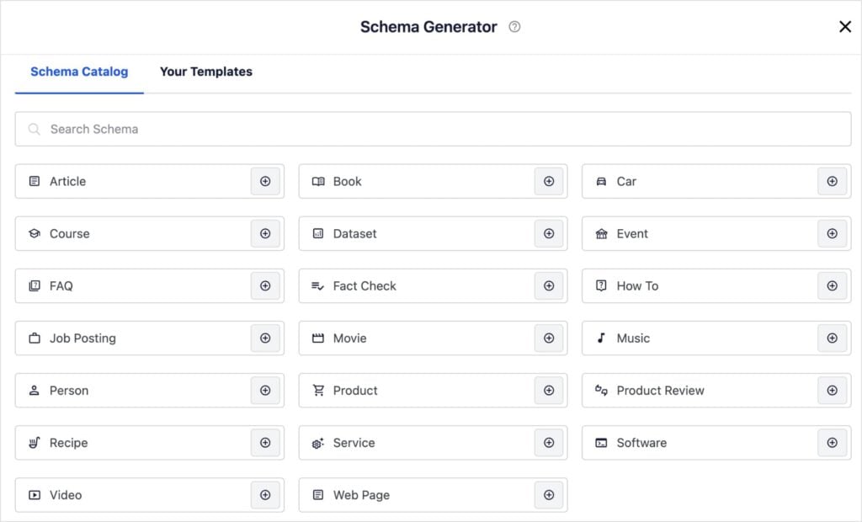Viewport: 862px width, 522px height.
Task: Open the Schema Catalog tab
Action: point(78,72)
